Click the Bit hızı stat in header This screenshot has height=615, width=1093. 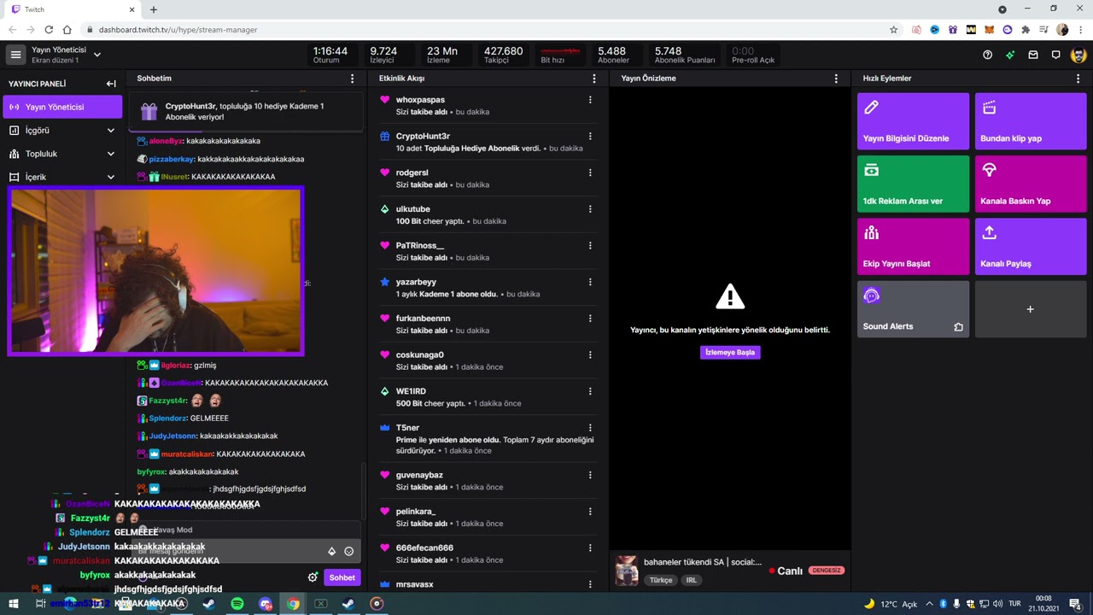pos(559,55)
